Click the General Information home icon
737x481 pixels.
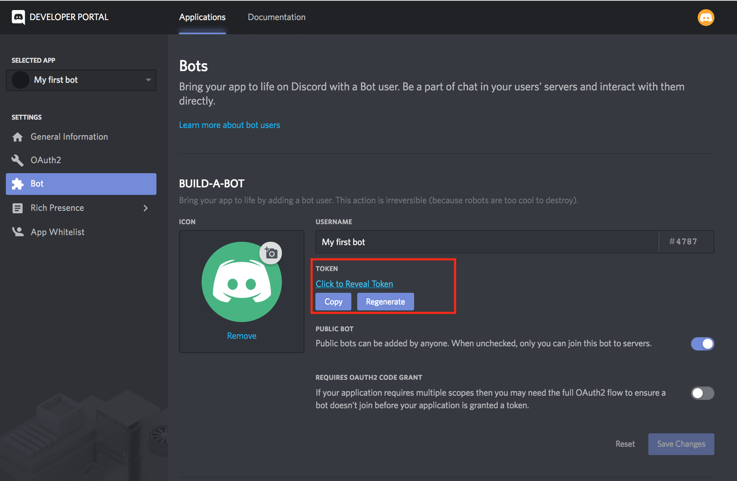coord(18,137)
